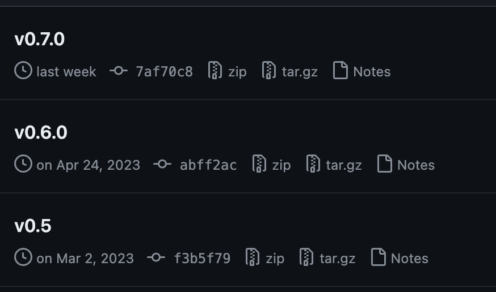Click the commit icon next to 7af70c8
Viewport: 496px width, 292px height.
click(119, 71)
